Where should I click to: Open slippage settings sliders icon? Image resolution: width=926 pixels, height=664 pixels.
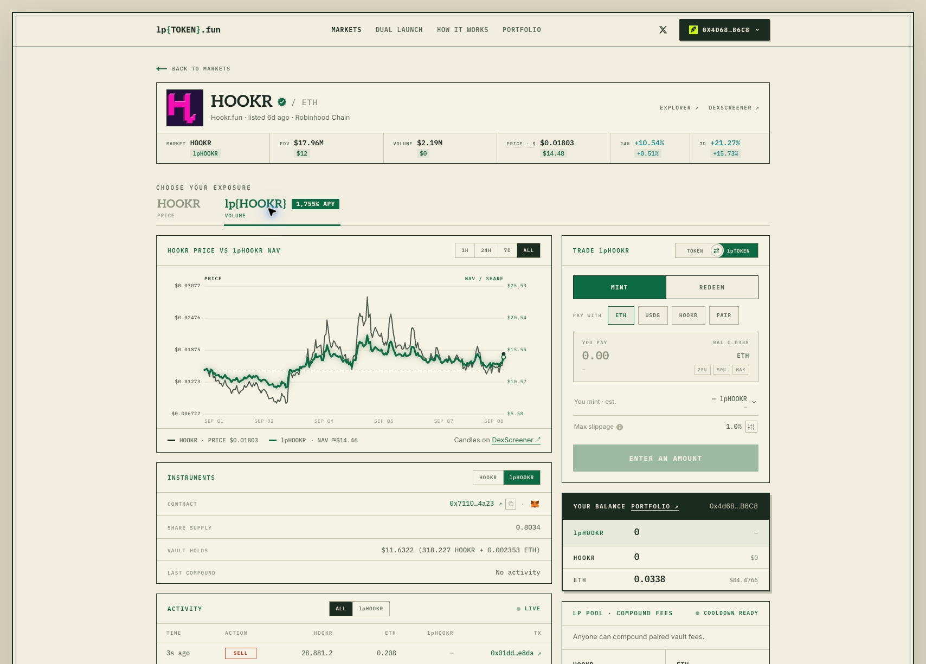[x=751, y=427]
